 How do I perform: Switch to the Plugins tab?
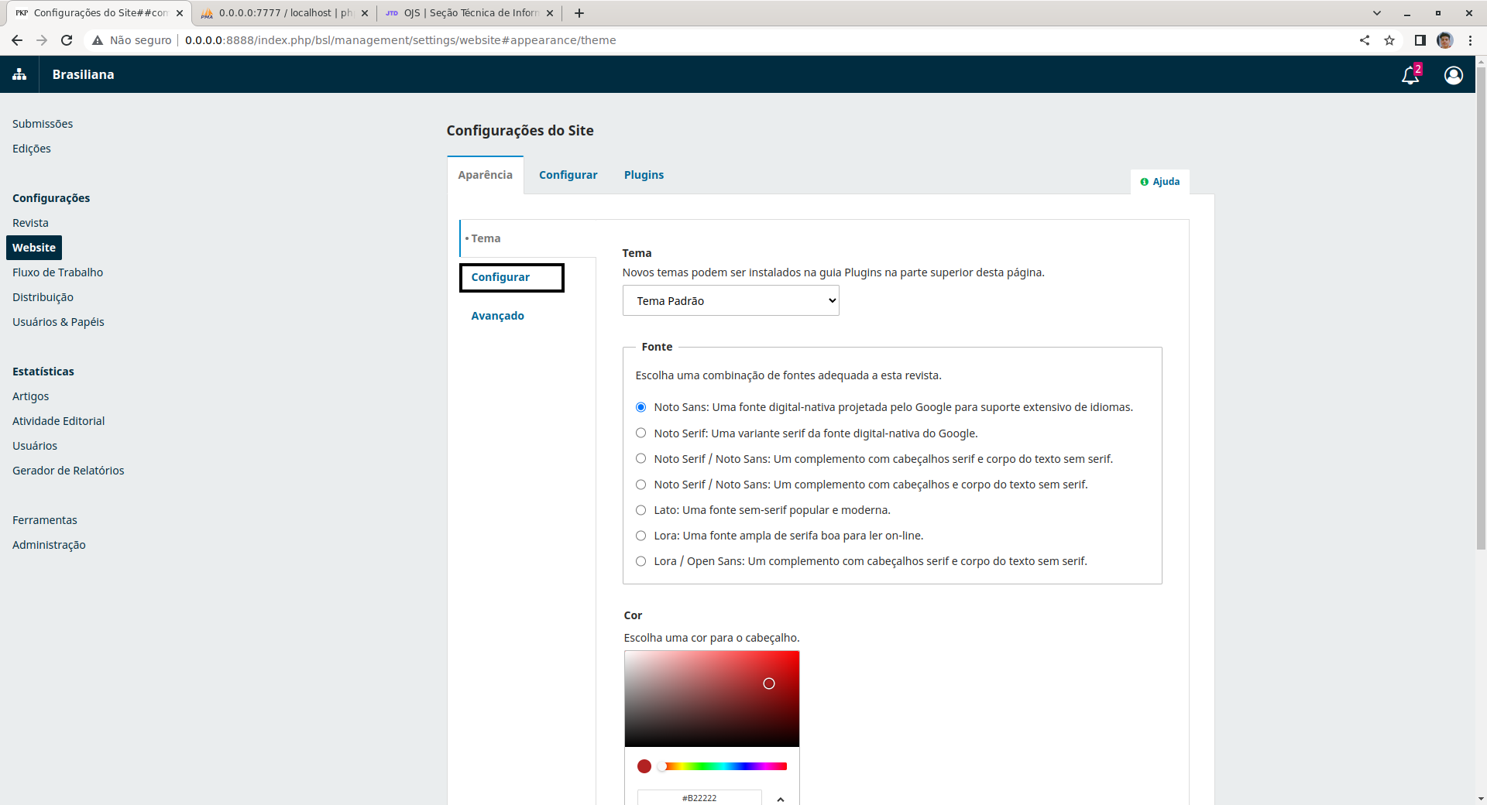(644, 175)
